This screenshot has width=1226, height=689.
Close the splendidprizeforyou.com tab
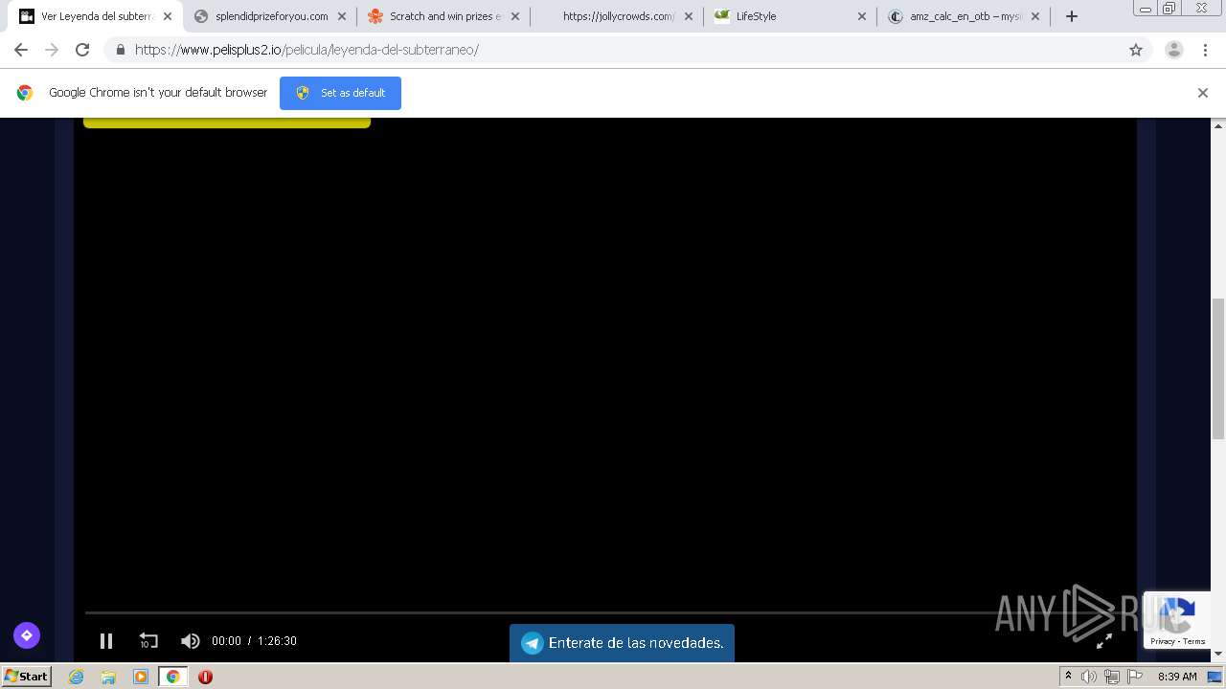pyautogui.click(x=342, y=16)
